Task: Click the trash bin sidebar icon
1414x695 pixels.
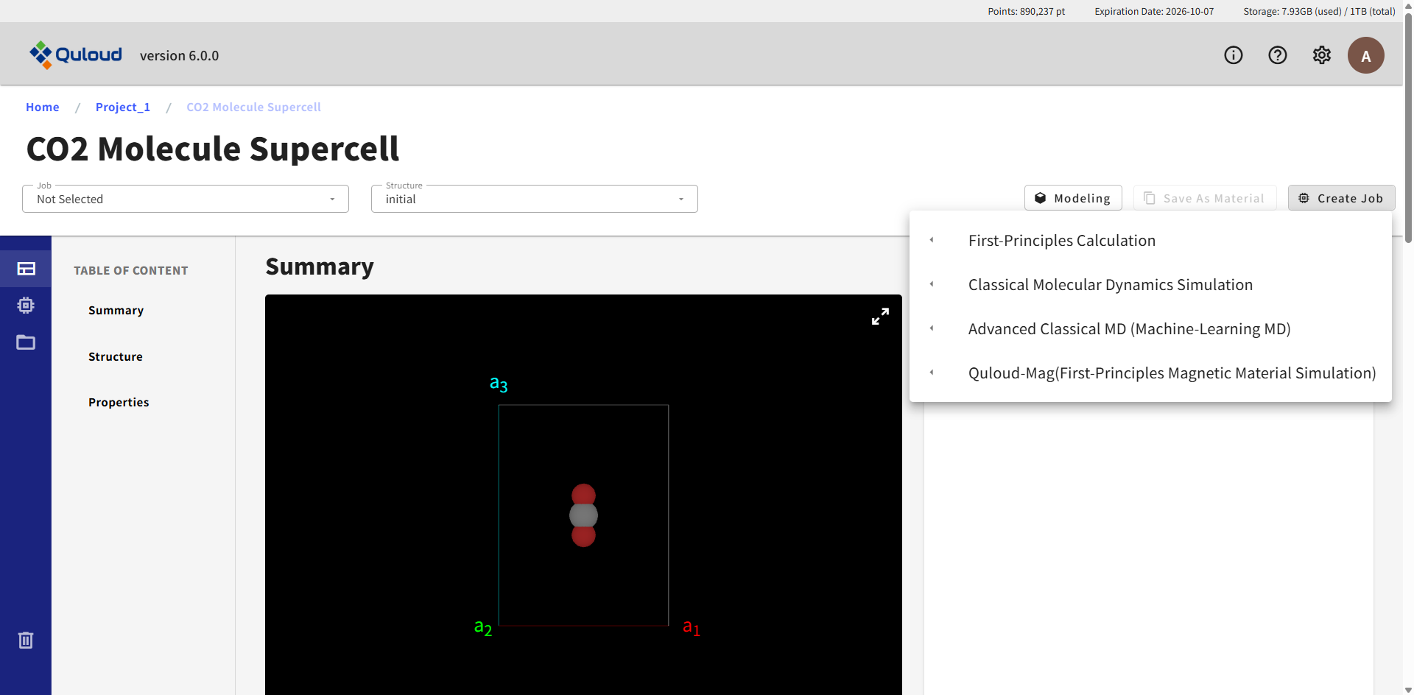Action: tap(26, 640)
